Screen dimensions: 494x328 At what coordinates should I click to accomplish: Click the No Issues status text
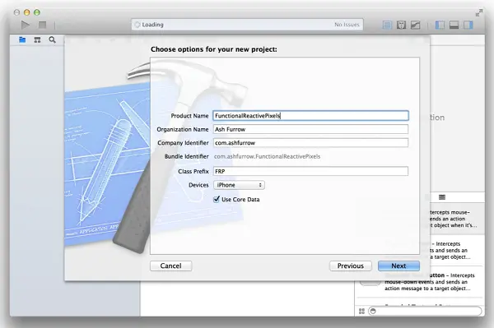347,25
